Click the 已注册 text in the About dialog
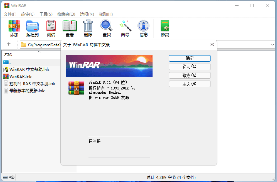Viewport: 277px width, 182px height. (95, 141)
